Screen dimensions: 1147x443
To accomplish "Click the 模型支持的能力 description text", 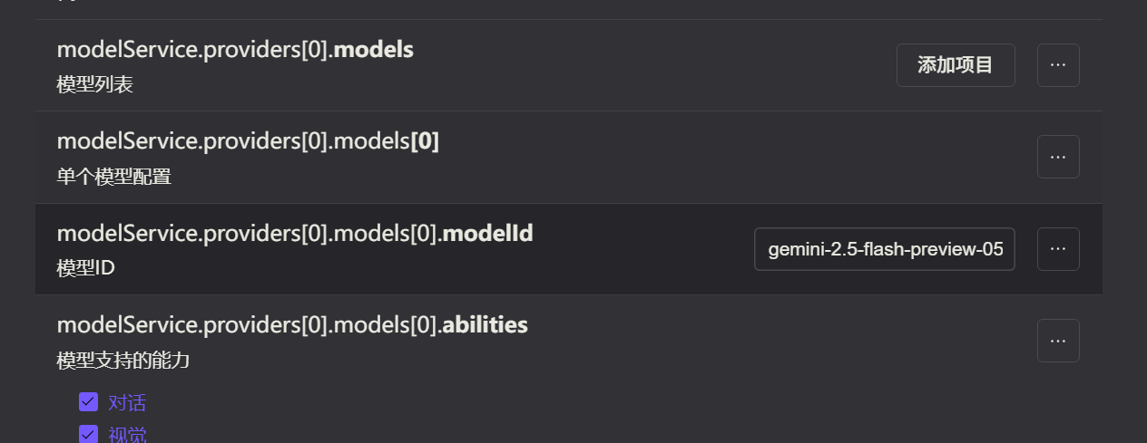I will [x=123, y=361].
